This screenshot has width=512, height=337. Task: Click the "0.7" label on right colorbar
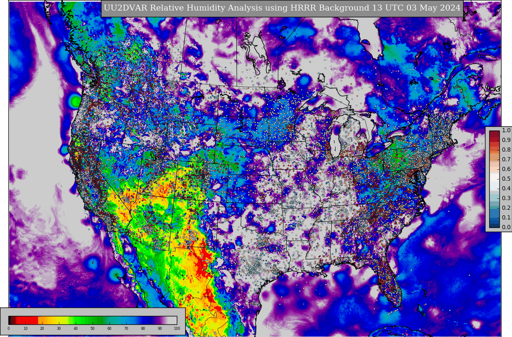click(x=506, y=160)
